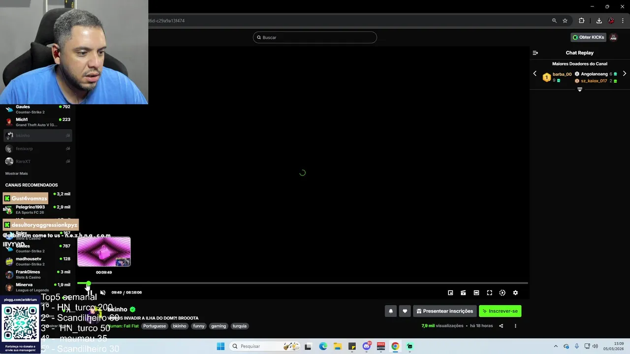Bookmark page with star icon
The height and width of the screenshot is (354, 630).
pyautogui.click(x=565, y=21)
